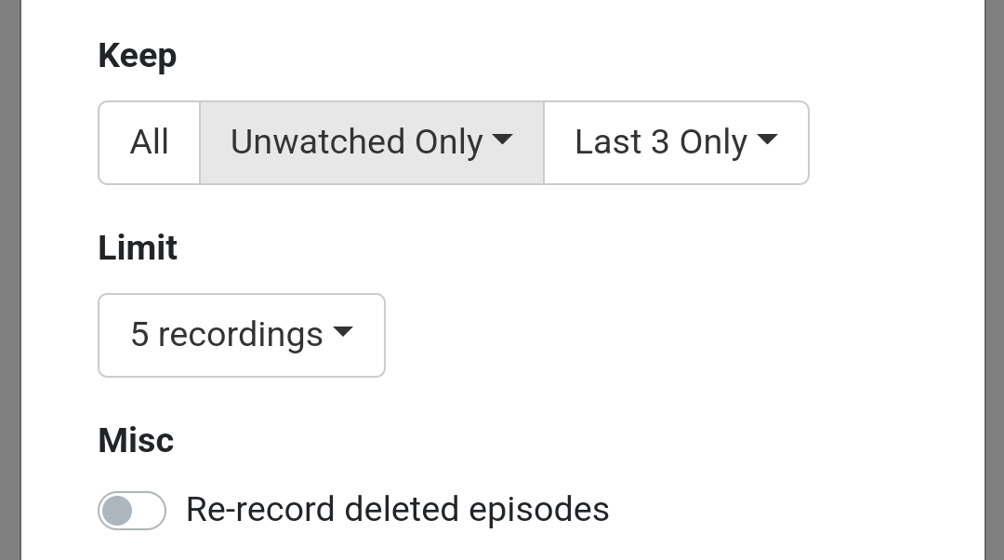This screenshot has width=1004, height=560.
Task: Enable the Re-record deleted episodes switch
Action: point(132,511)
